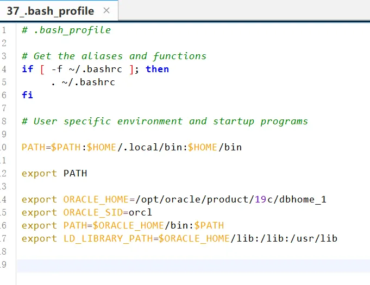Click the '/opt/oracle/product/19c/dbhome_1' path
This screenshot has width=370, height=285.
tap(231, 200)
